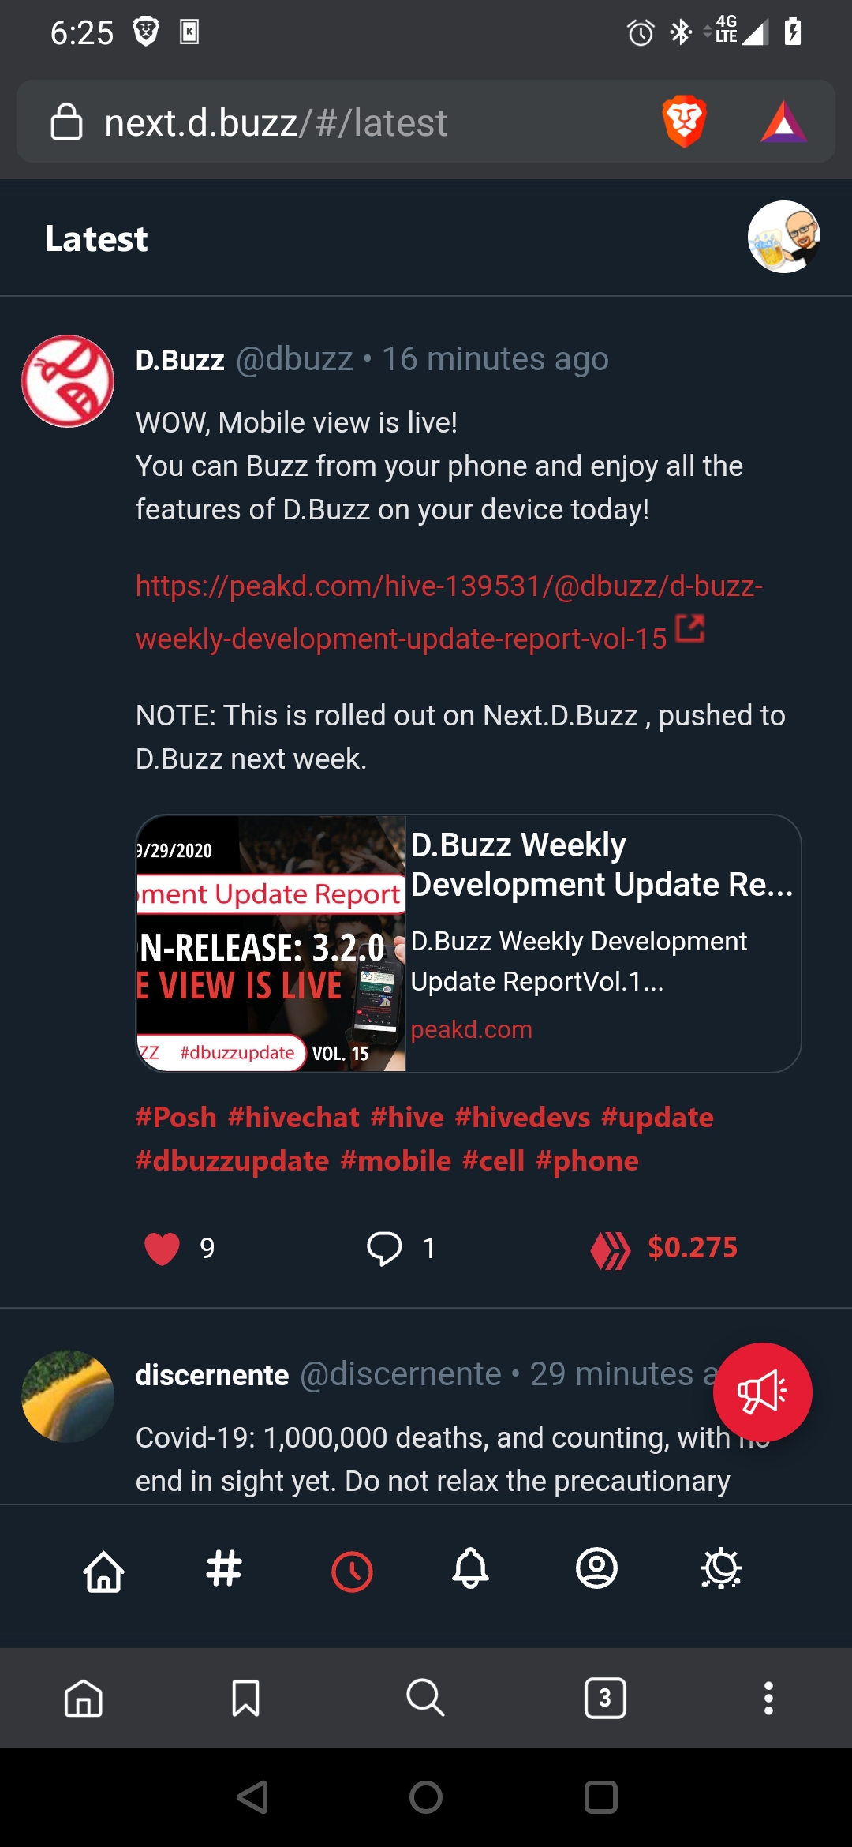Open the D.Buzz home feed icon
The height and width of the screenshot is (1847, 852).
[x=103, y=1571]
